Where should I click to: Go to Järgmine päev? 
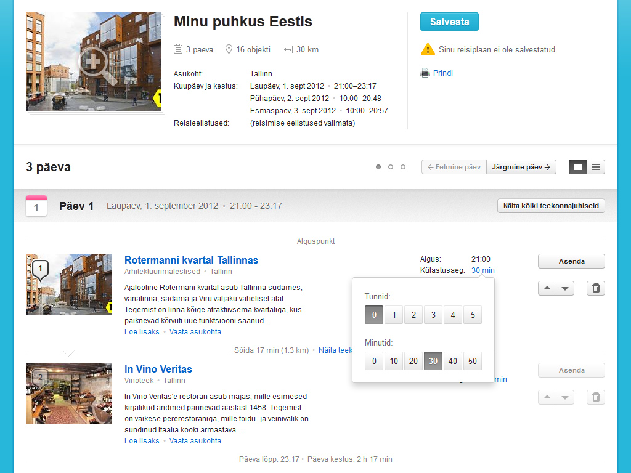pos(521,167)
